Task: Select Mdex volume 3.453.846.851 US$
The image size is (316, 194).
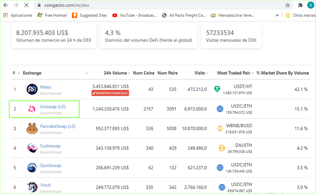Action: coord(111,86)
